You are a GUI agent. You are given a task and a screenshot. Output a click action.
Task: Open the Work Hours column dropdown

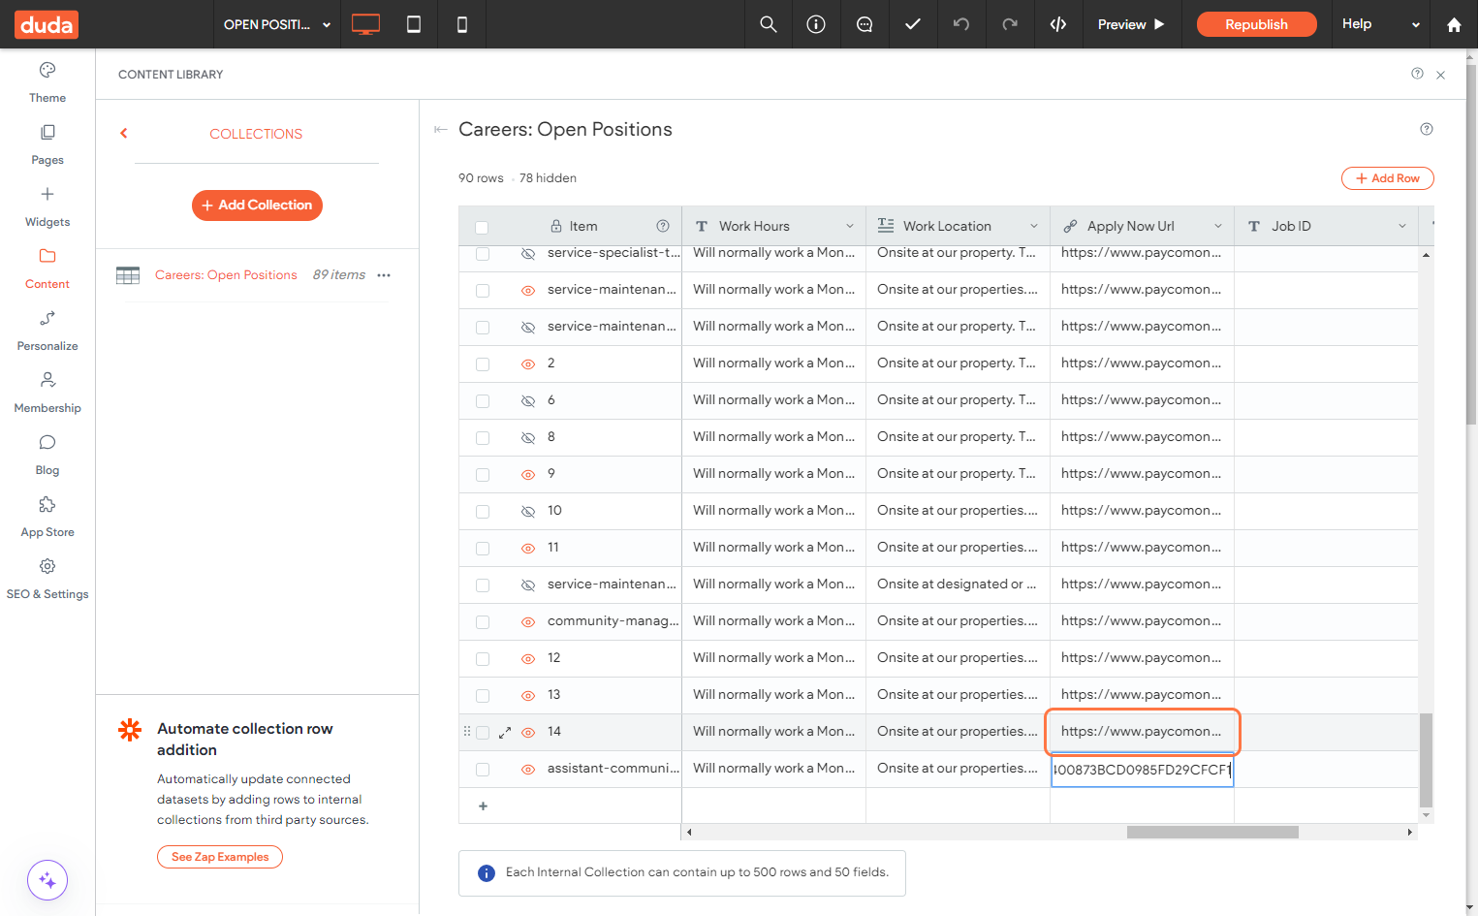click(850, 226)
